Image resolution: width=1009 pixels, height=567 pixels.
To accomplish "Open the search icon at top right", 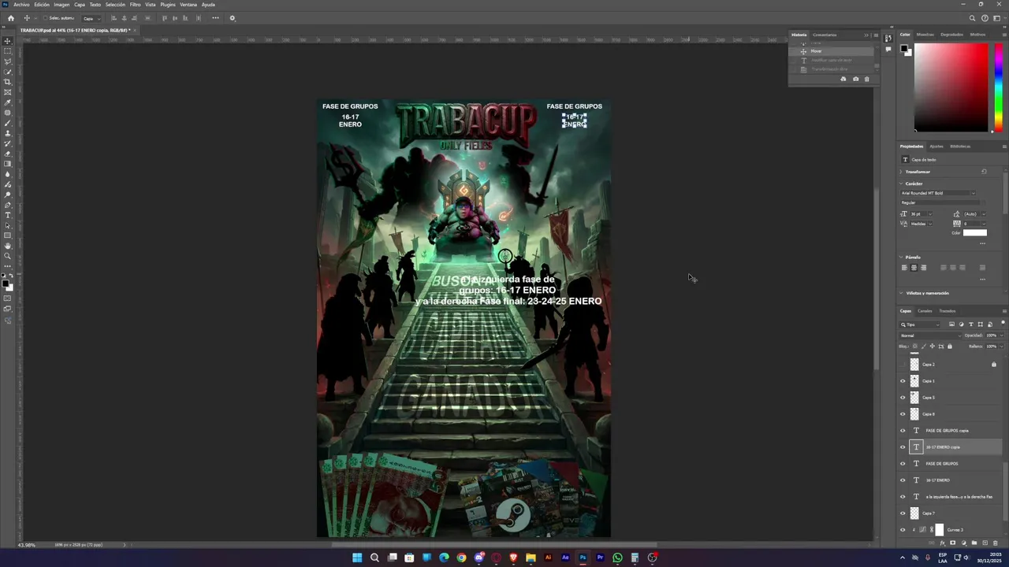I will (x=972, y=18).
